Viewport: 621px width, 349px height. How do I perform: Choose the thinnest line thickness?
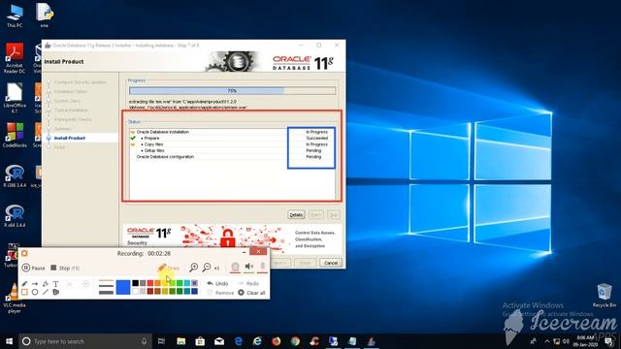(x=106, y=281)
